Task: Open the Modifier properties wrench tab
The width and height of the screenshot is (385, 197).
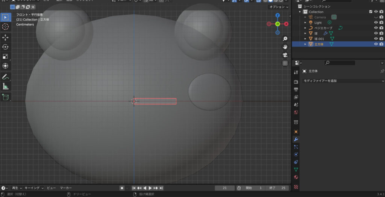Action: coord(296,139)
